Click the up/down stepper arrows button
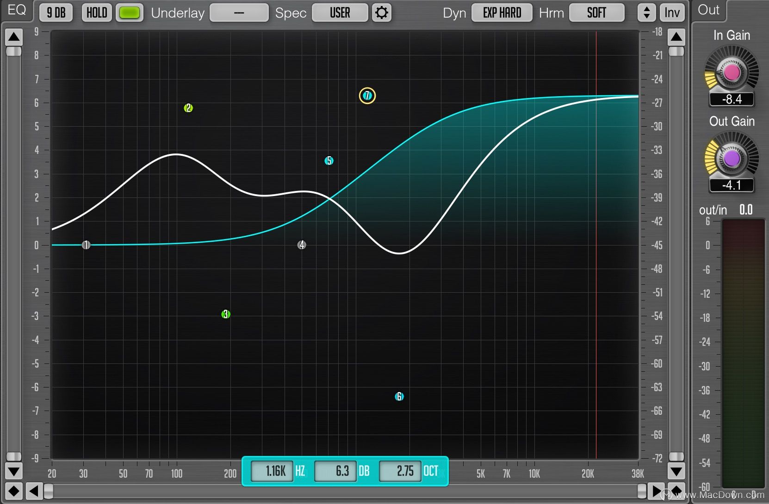The height and width of the screenshot is (504, 769). (x=646, y=13)
